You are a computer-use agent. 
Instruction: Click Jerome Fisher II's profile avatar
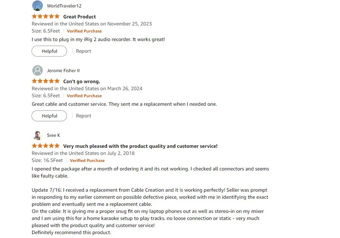click(x=37, y=71)
